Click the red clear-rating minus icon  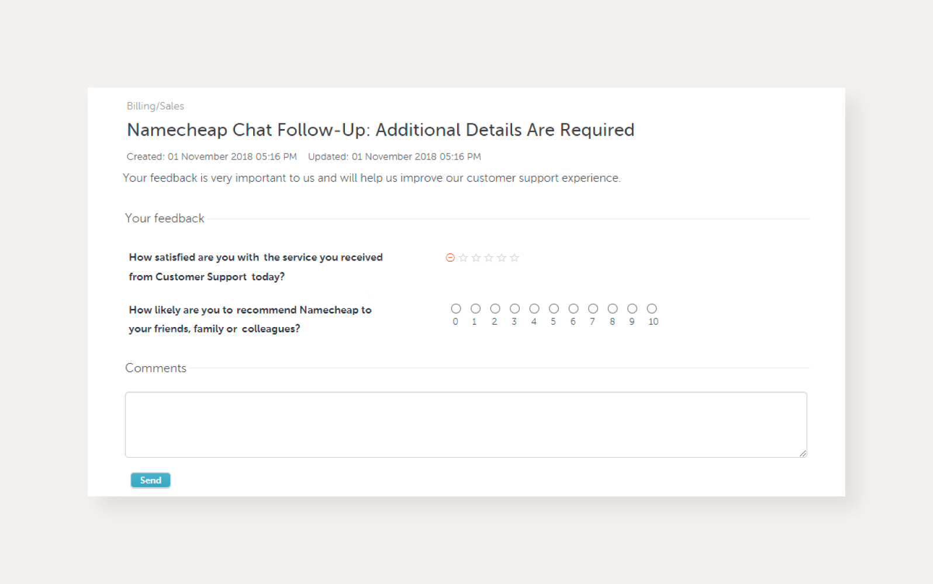[450, 257]
